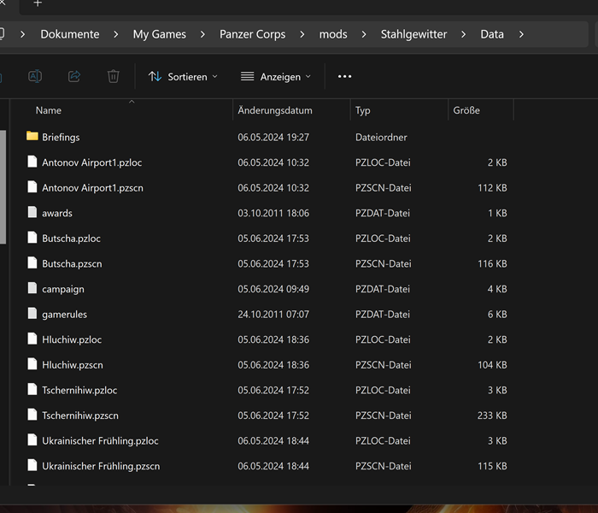Image resolution: width=598 pixels, height=513 pixels.
Task: Go to My Games in breadcrumb
Action: coord(160,34)
